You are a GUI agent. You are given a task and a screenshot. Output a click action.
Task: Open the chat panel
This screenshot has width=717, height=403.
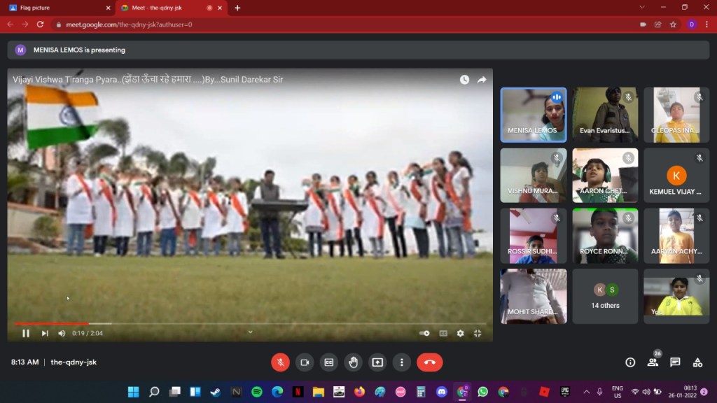tap(675, 362)
